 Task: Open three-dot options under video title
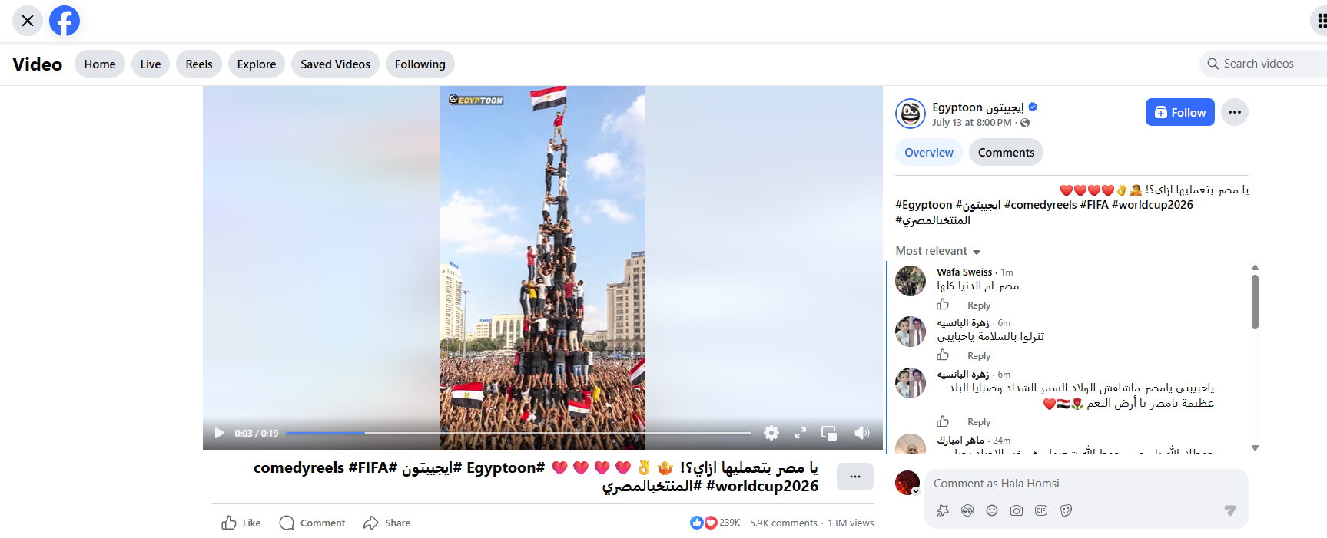[x=855, y=477]
